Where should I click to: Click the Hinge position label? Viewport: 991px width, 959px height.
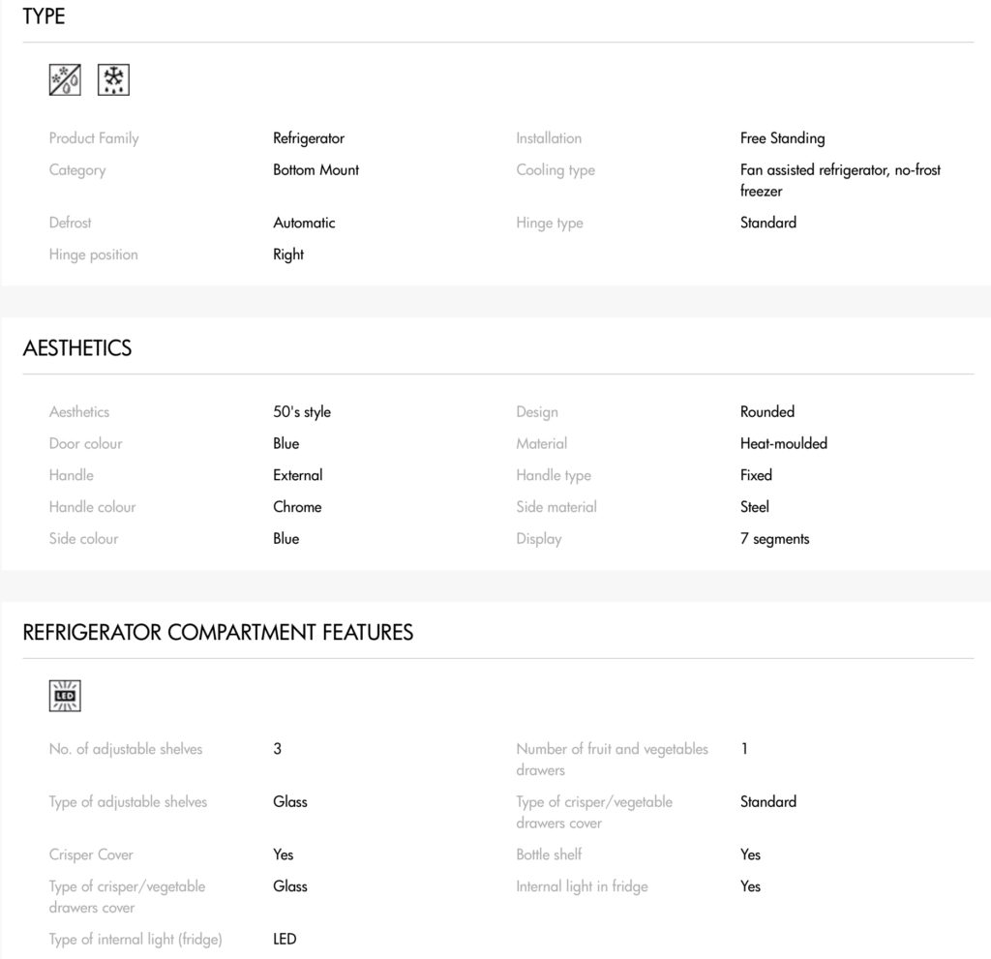(x=94, y=255)
